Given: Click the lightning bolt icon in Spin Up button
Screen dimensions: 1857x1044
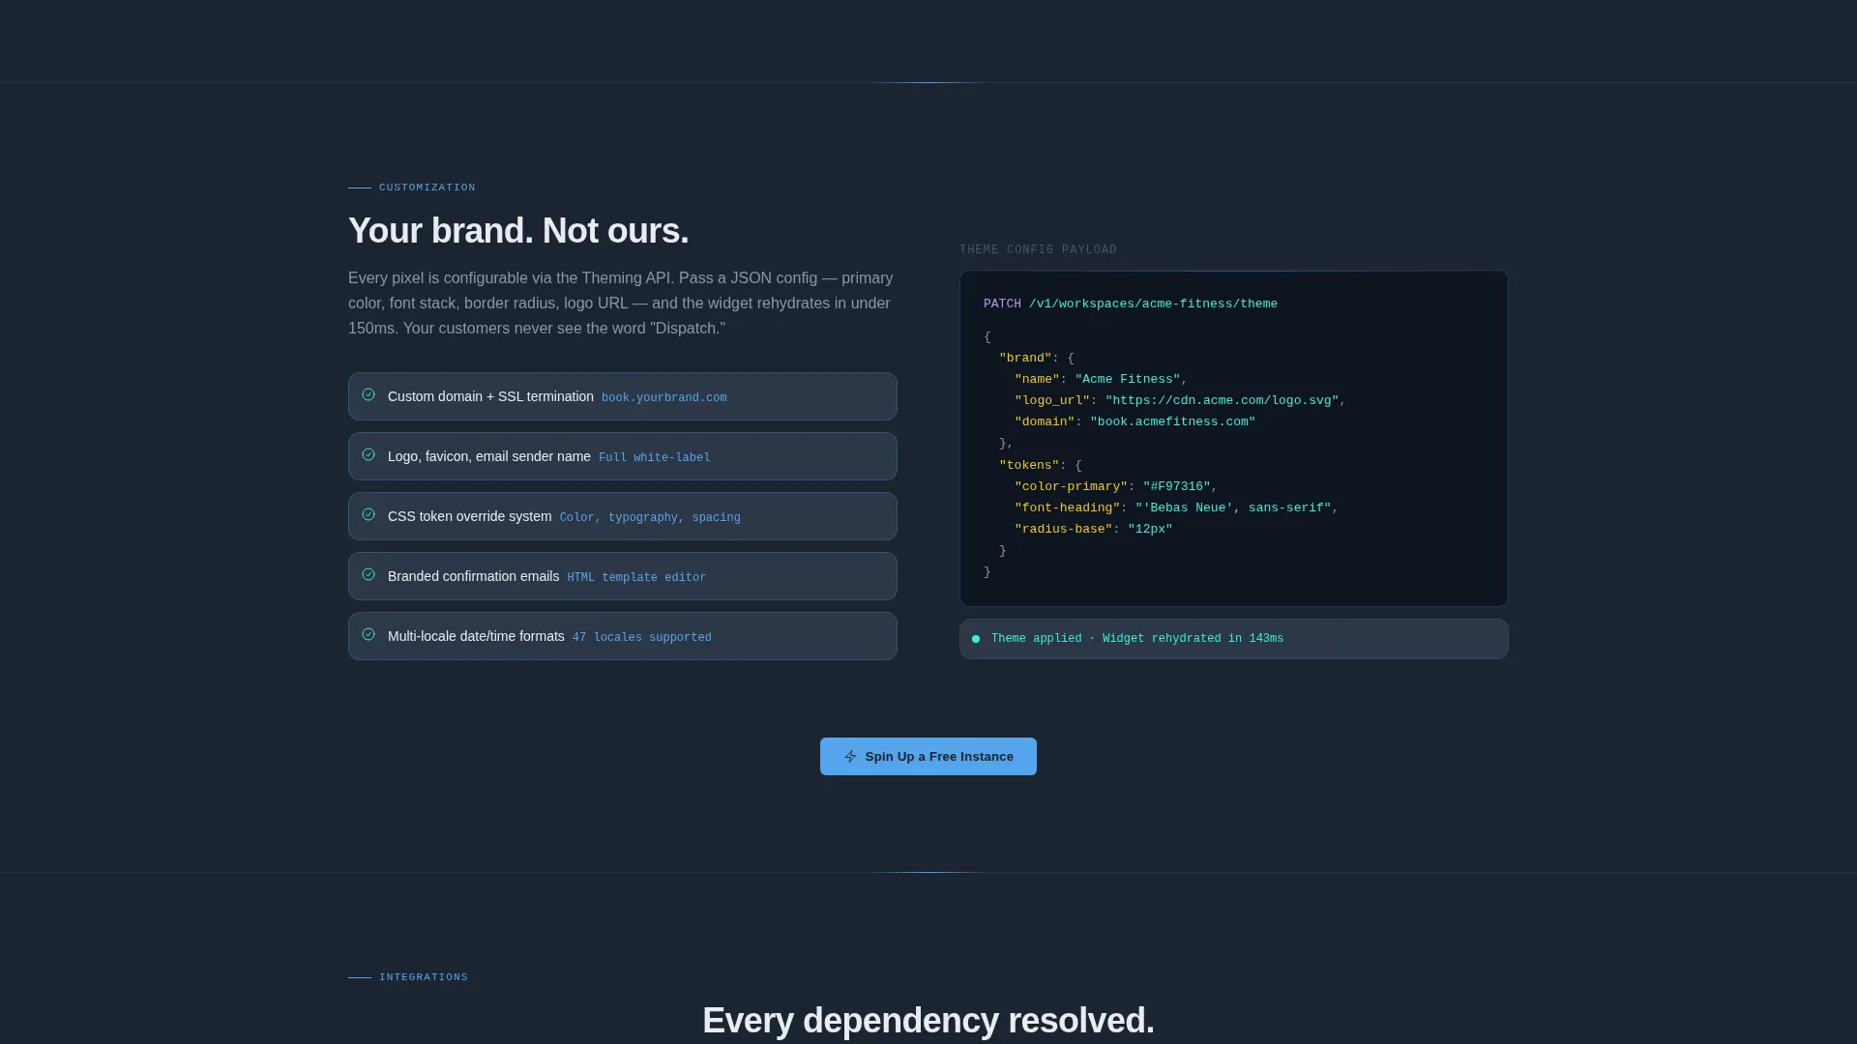Looking at the screenshot, I should pyautogui.click(x=850, y=757).
